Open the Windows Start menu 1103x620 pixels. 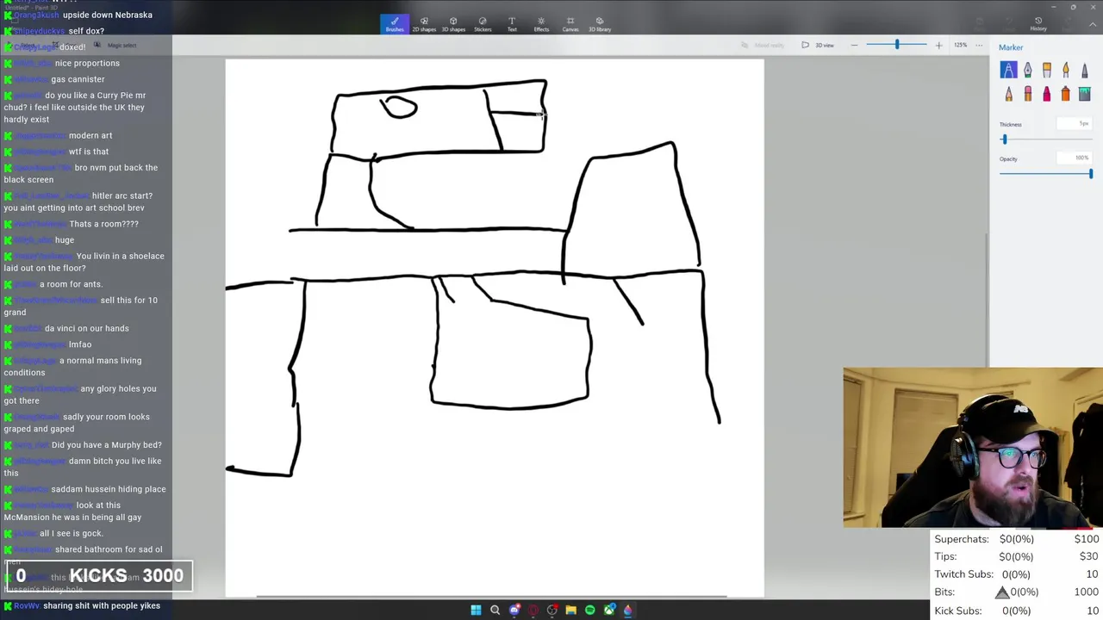(476, 610)
